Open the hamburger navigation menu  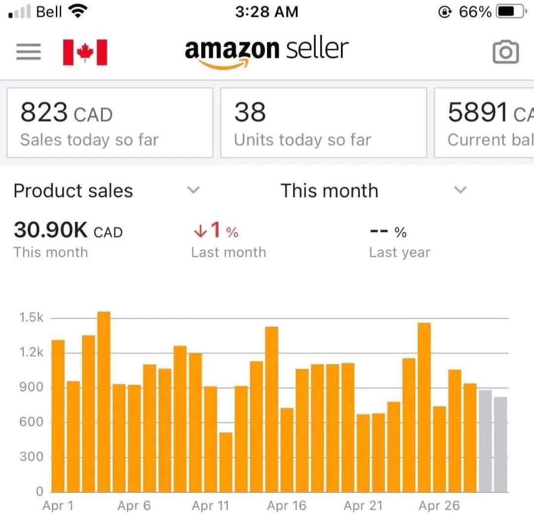click(x=29, y=51)
